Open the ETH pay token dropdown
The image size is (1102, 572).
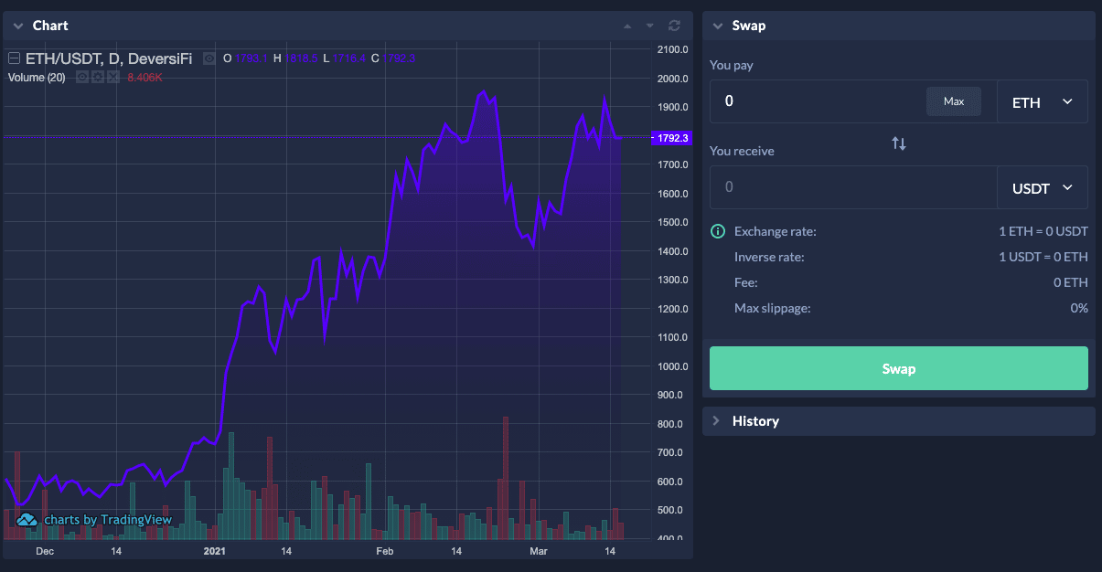coord(1043,101)
